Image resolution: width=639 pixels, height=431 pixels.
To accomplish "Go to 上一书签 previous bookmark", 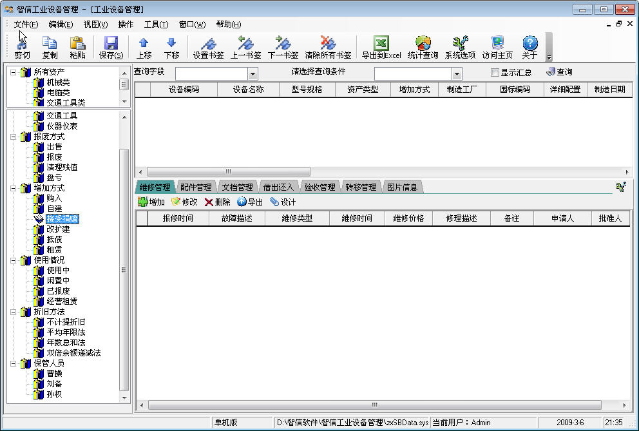I will click(245, 47).
